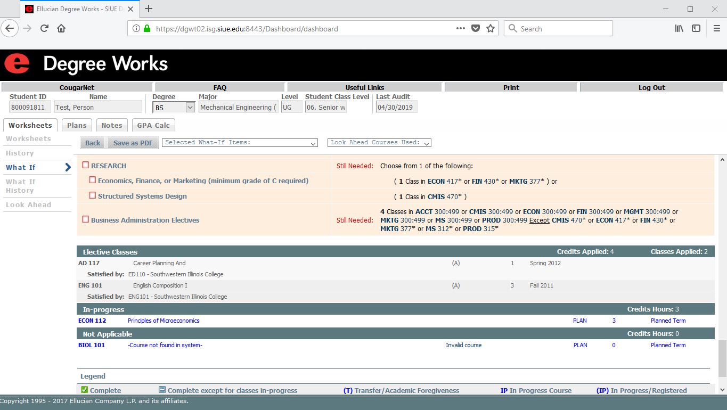Click the browser reload icon
The height and width of the screenshot is (410, 727).
[x=45, y=29]
